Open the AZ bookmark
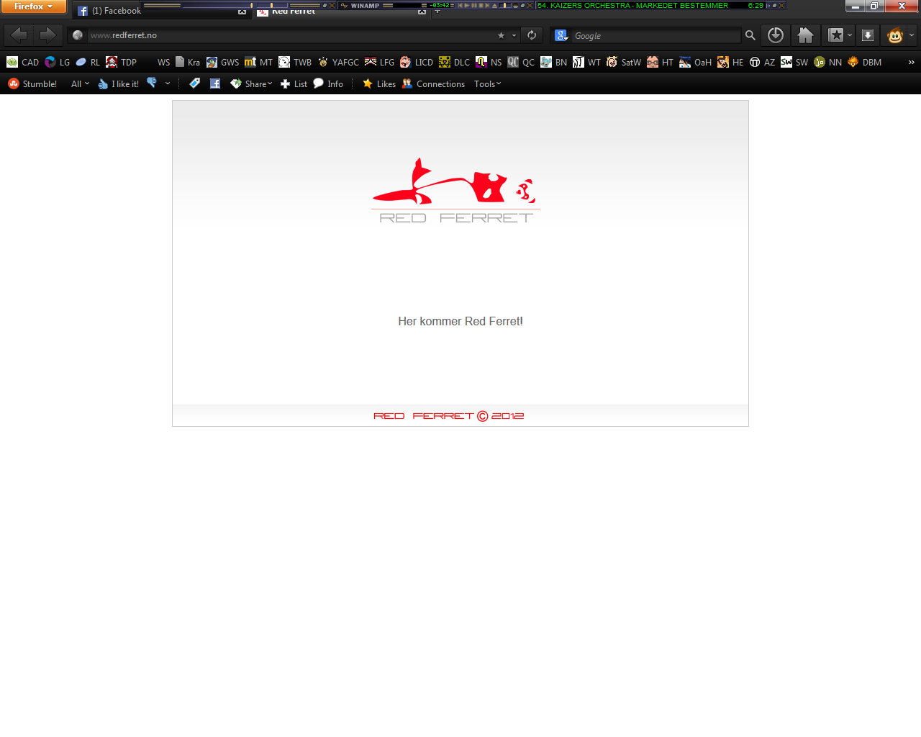Viewport: 921px width, 737px height. tap(762, 63)
